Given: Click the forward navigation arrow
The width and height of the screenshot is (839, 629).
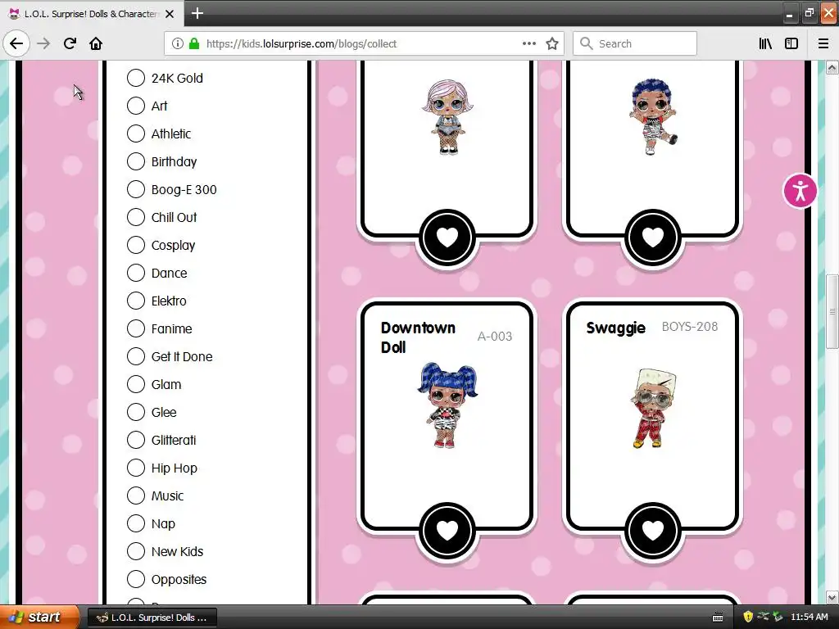Looking at the screenshot, I should point(43,43).
